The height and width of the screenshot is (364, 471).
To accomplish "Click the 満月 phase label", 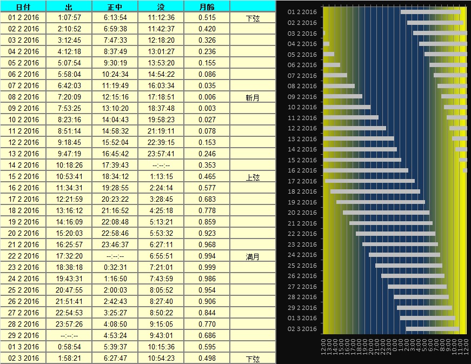I will 253,257.
